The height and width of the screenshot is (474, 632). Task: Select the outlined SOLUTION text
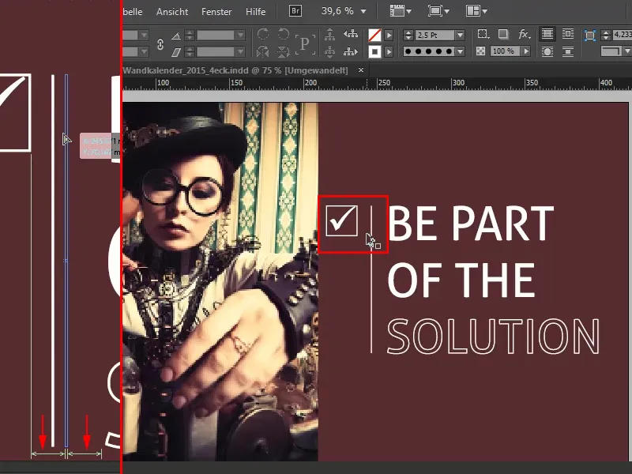point(493,337)
